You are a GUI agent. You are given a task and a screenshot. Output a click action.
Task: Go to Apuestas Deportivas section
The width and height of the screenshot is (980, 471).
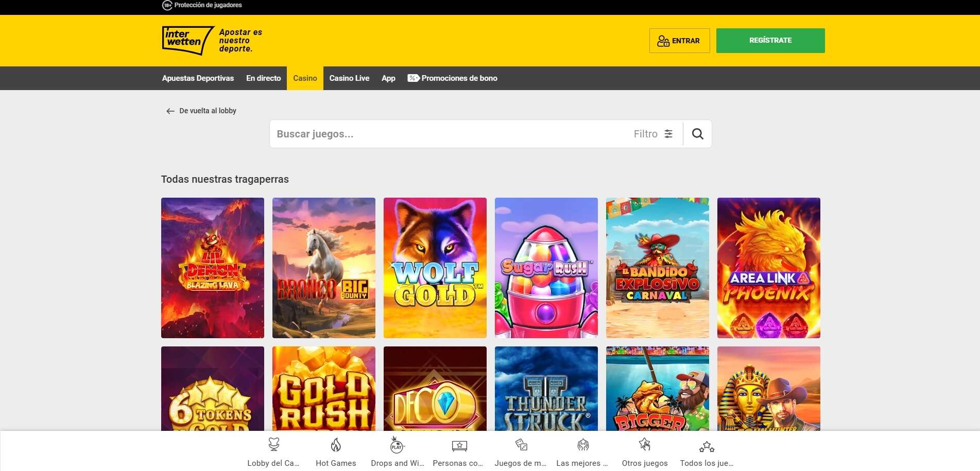pyautogui.click(x=198, y=78)
